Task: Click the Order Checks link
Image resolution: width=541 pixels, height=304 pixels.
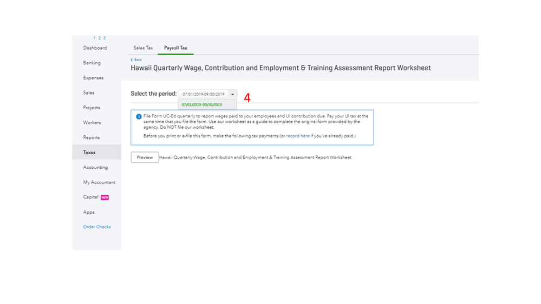Action: 97,227
